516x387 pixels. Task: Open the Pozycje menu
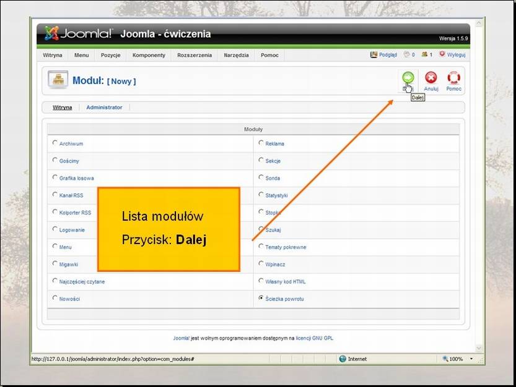point(110,55)
